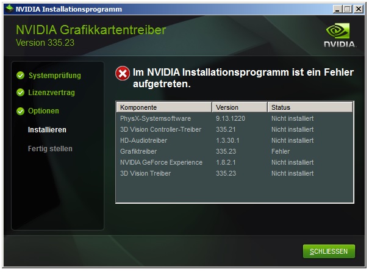Click the green checkmark beside Systemprüfung
This screenshot has width=369, height=272.
point(21,75)
